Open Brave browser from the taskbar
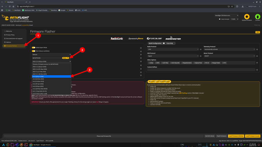Image resolution: width=262 pixels, height=147 pixels. [21, 145]
